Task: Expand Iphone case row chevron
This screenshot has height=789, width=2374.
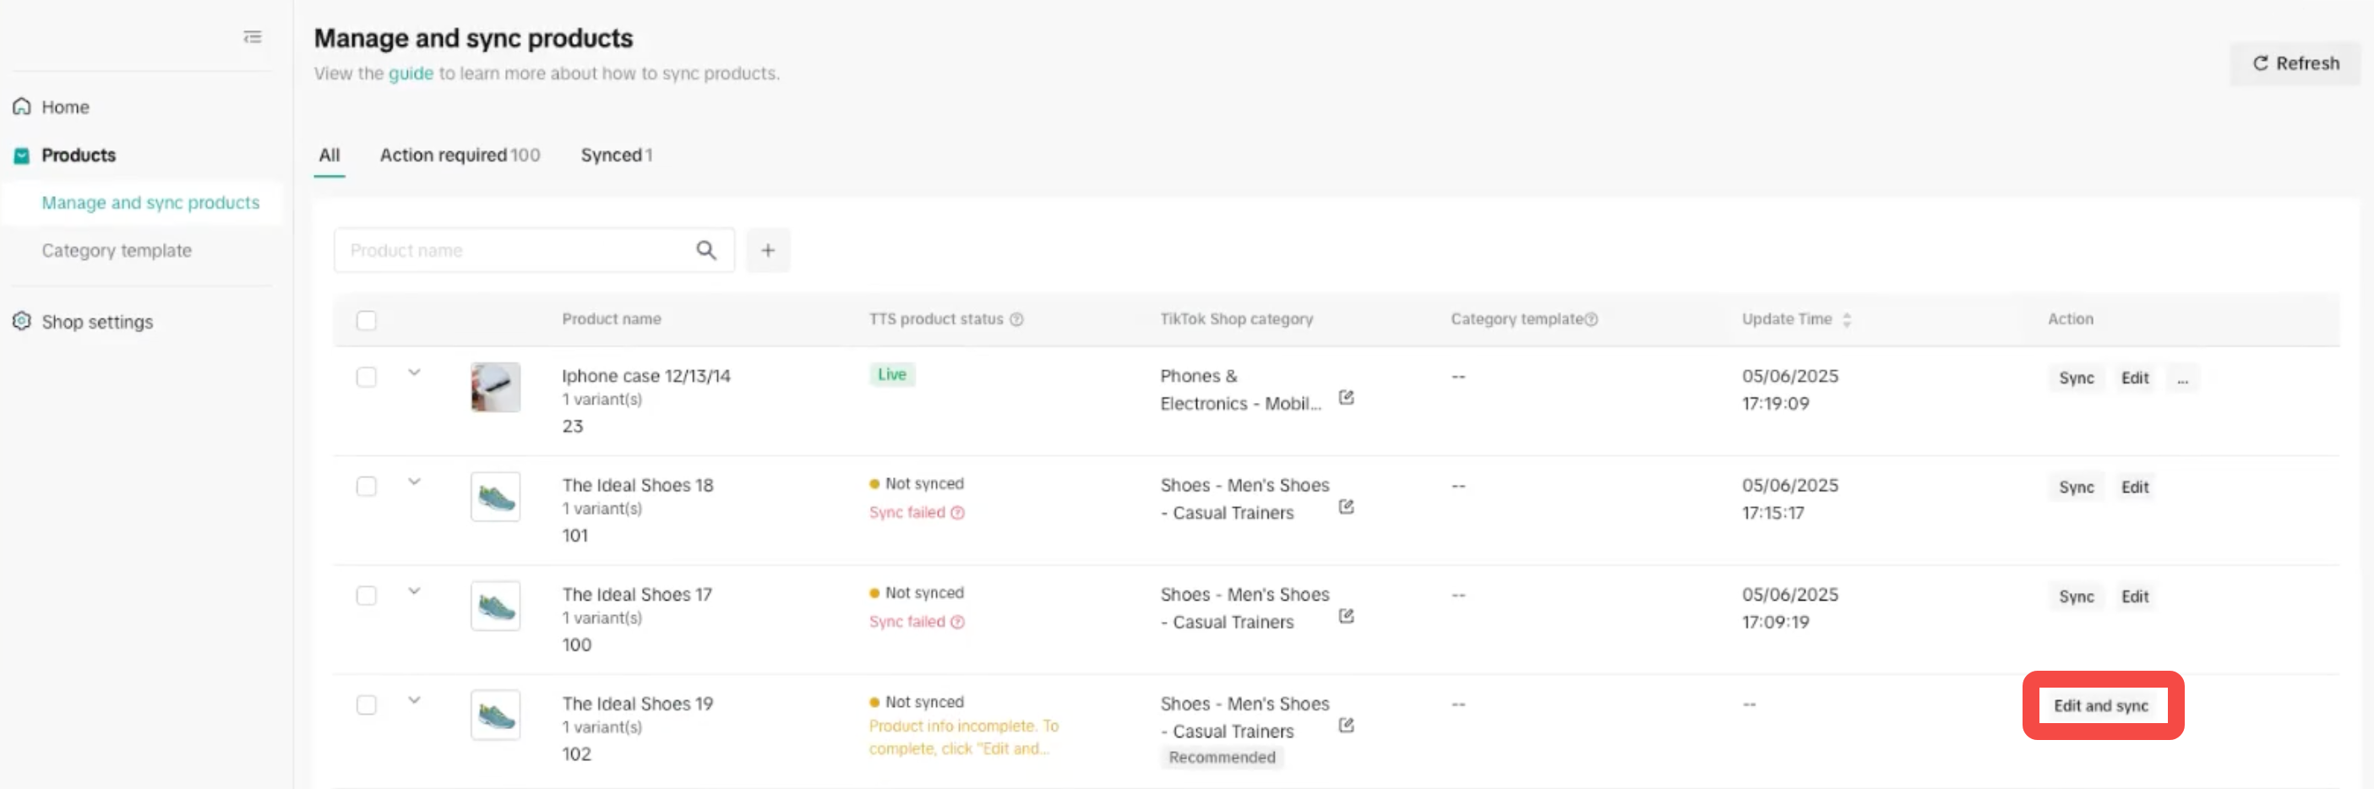Action: (414, 373)
